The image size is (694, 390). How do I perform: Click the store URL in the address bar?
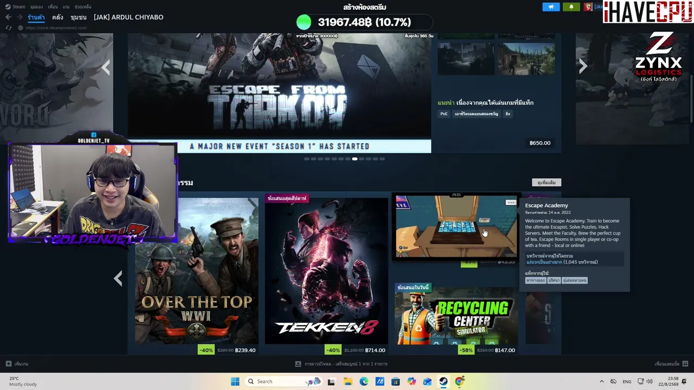(x=56, y=28)
